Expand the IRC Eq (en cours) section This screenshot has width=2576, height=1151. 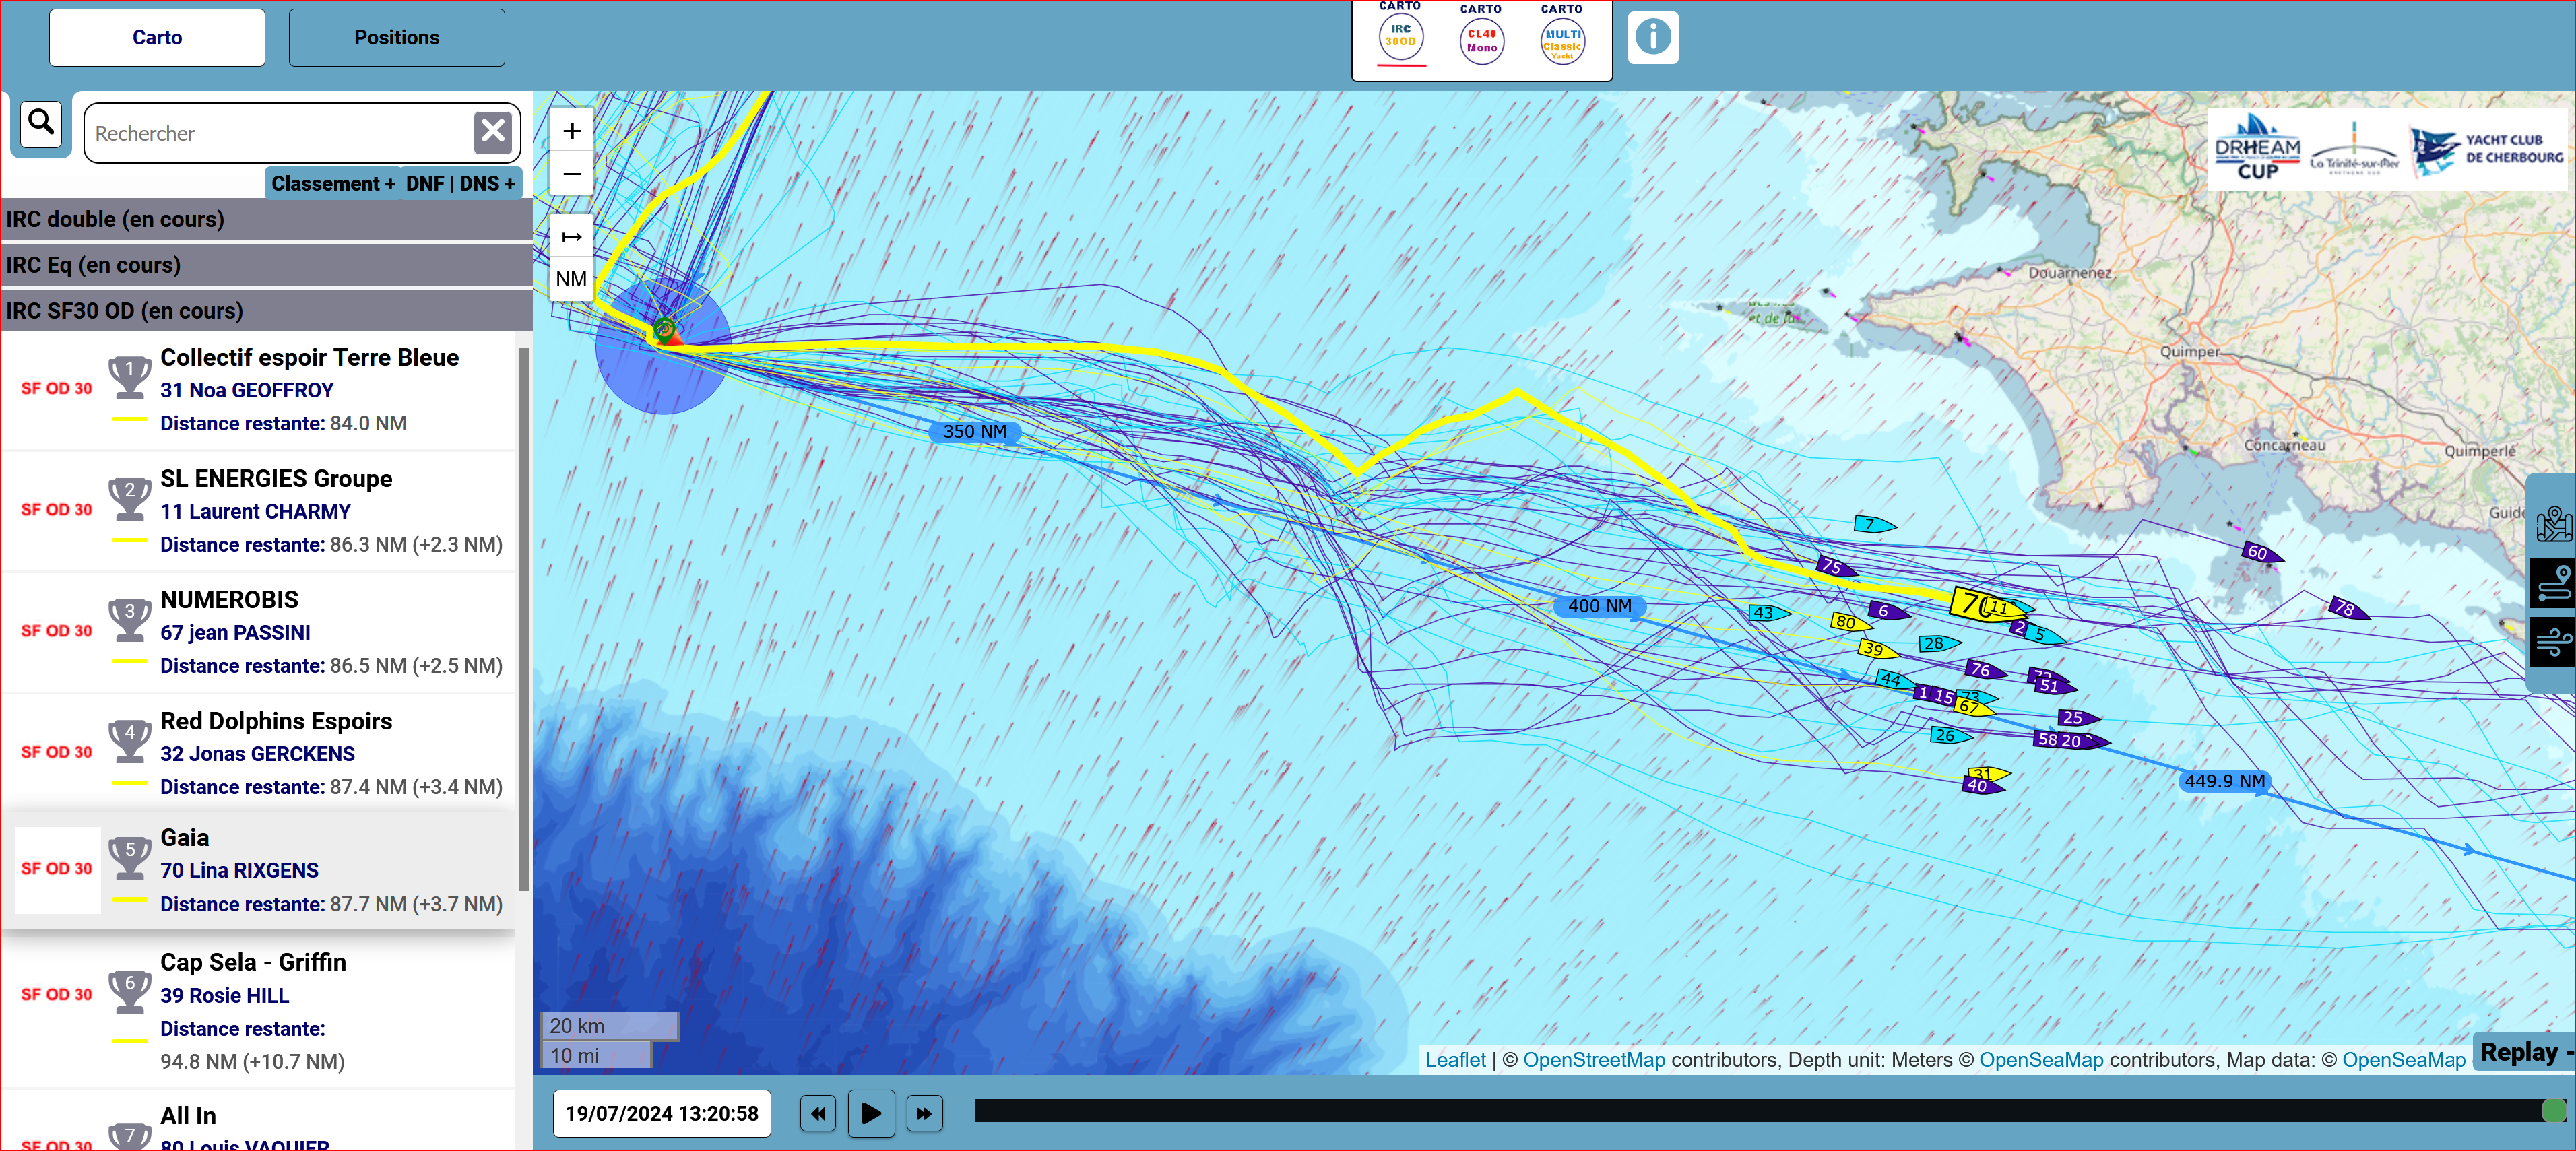(266, 265)
